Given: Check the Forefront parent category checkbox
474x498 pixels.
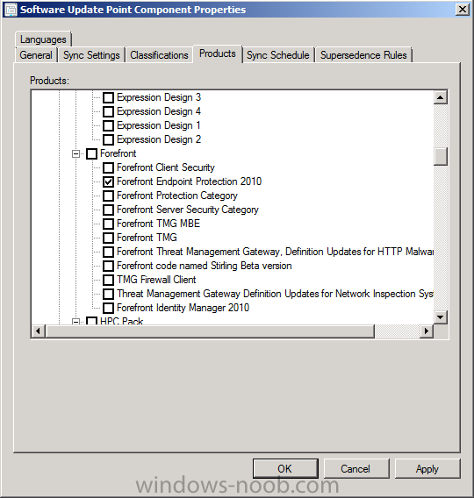Looking at the screenshot, I should click(x=91, y=153).
